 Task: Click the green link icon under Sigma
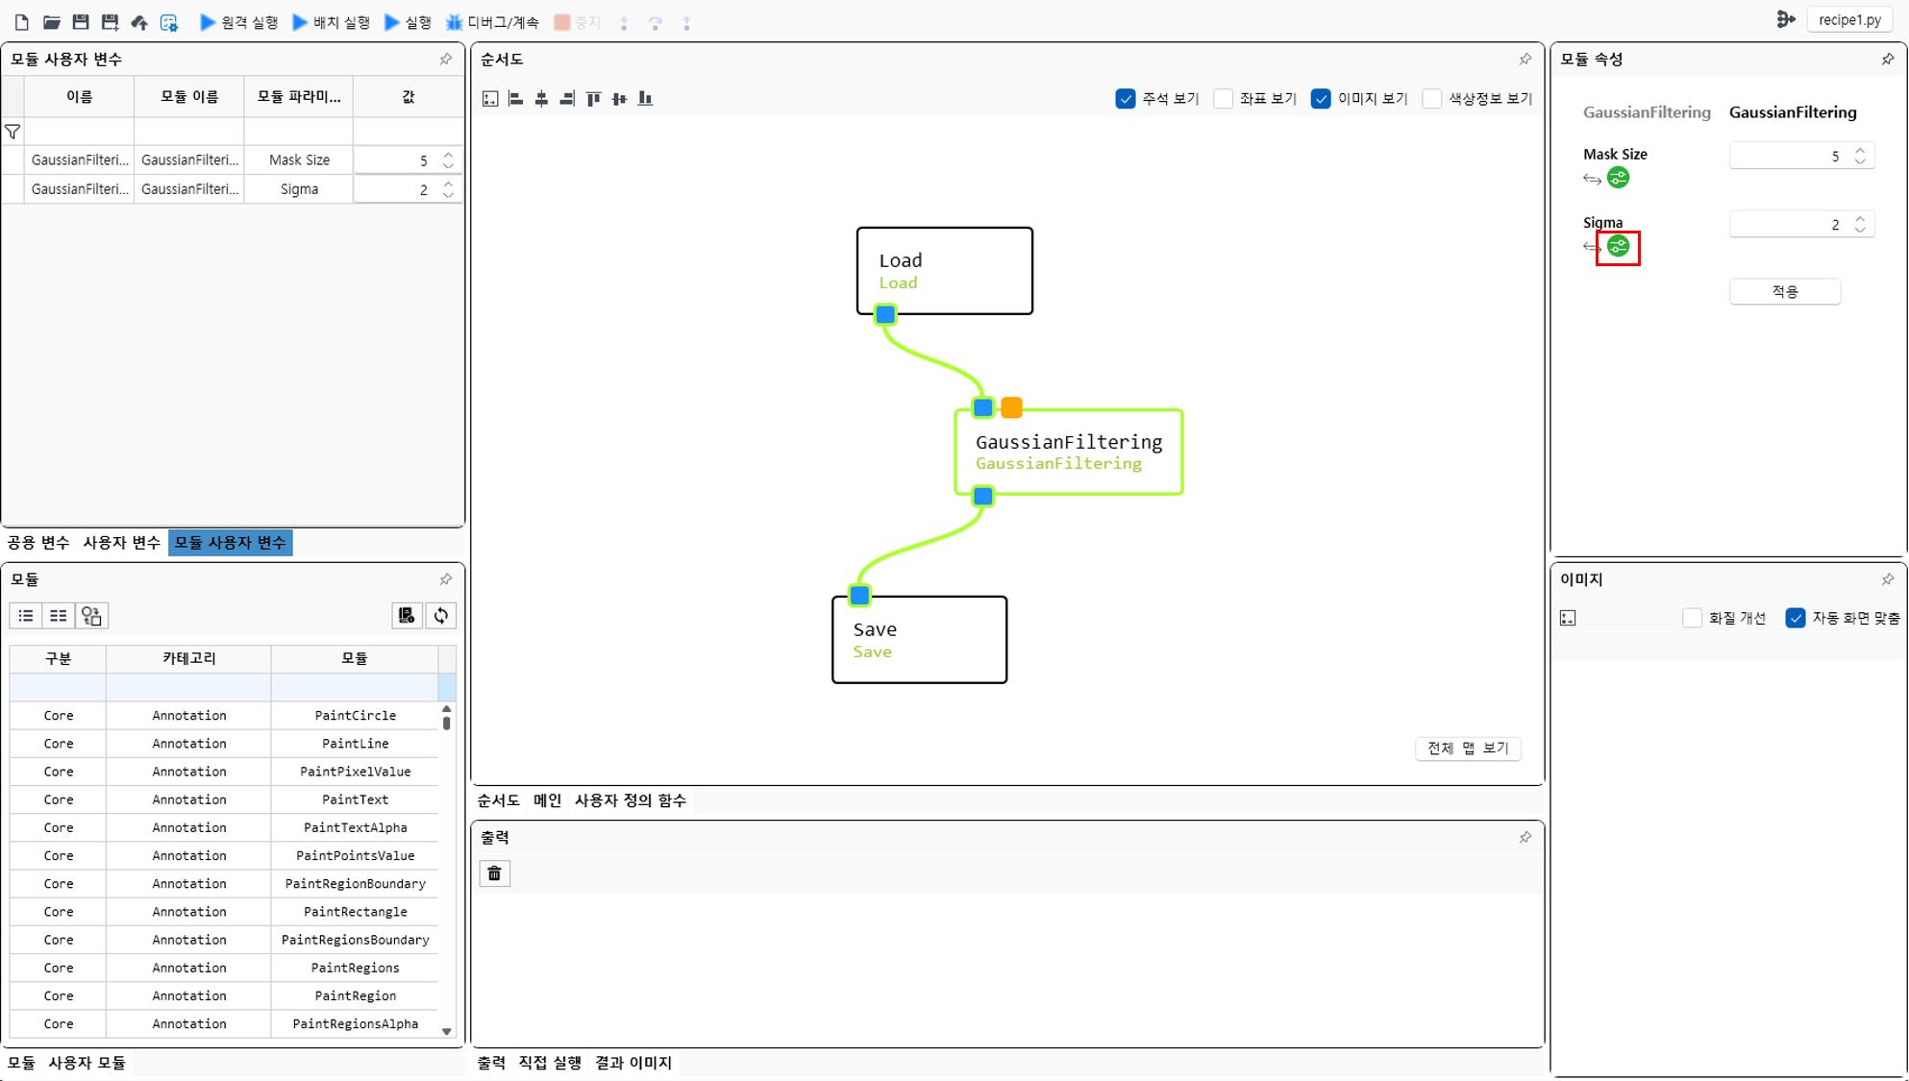tap(1619, 247)
